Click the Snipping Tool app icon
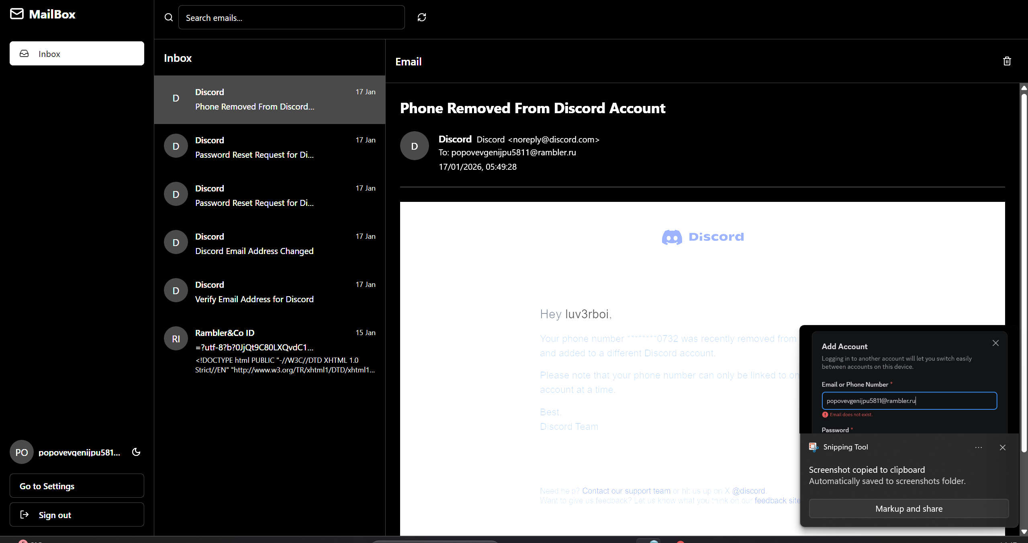Viewport: 1028px width, 543px height. click(813, 447)
